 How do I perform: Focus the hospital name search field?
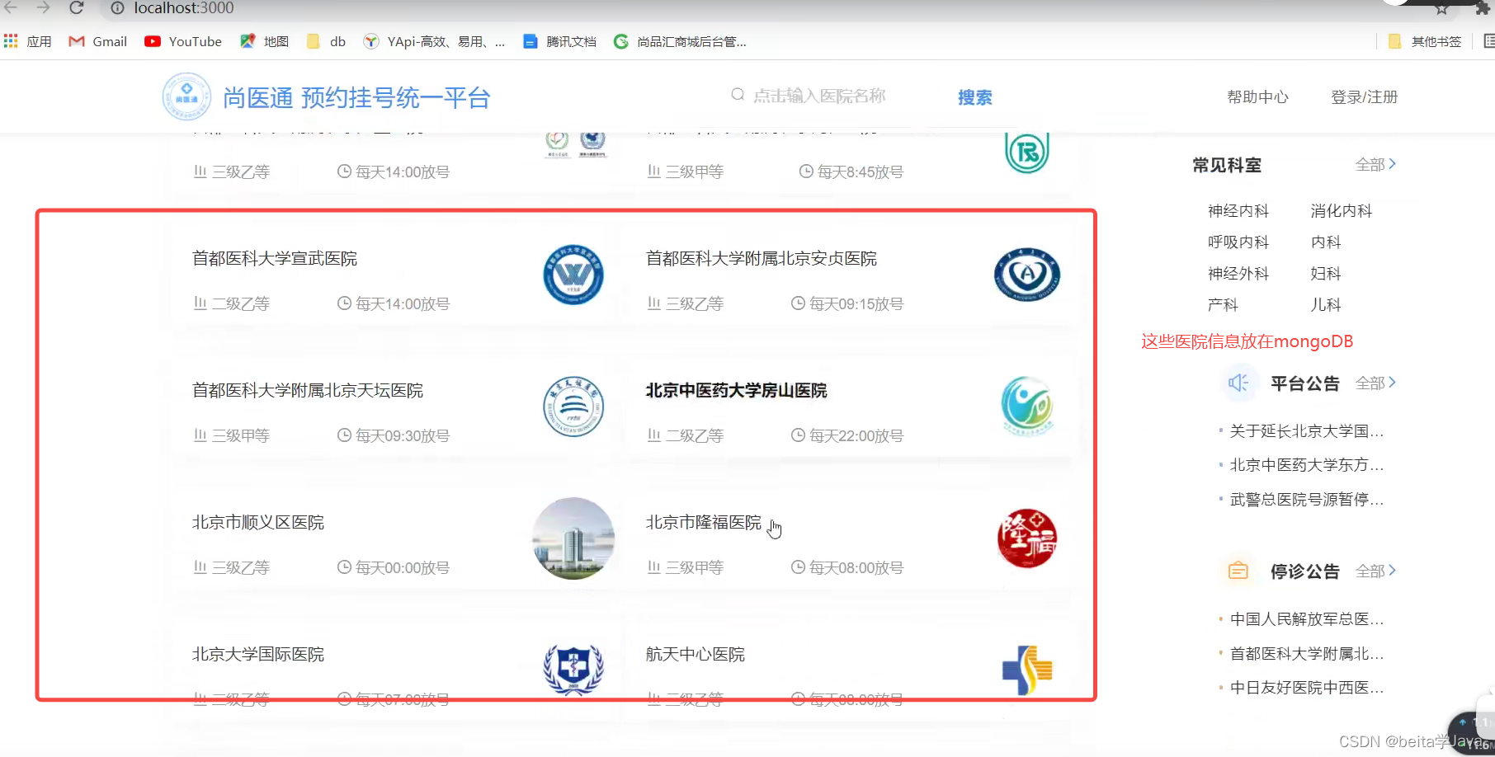[818, 96]
